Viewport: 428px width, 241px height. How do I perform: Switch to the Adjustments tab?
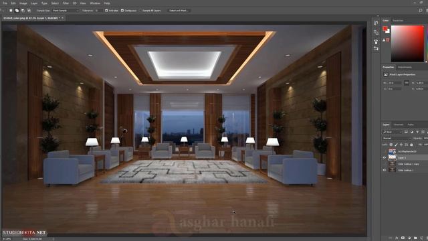coord(405,67)
